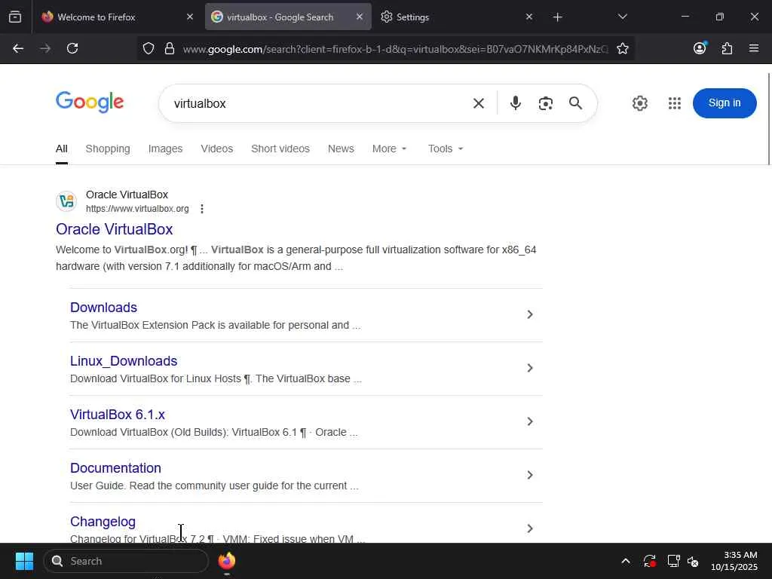
Task: Go back to previous page
Action: pyautogui.click(x=18, y=48)
